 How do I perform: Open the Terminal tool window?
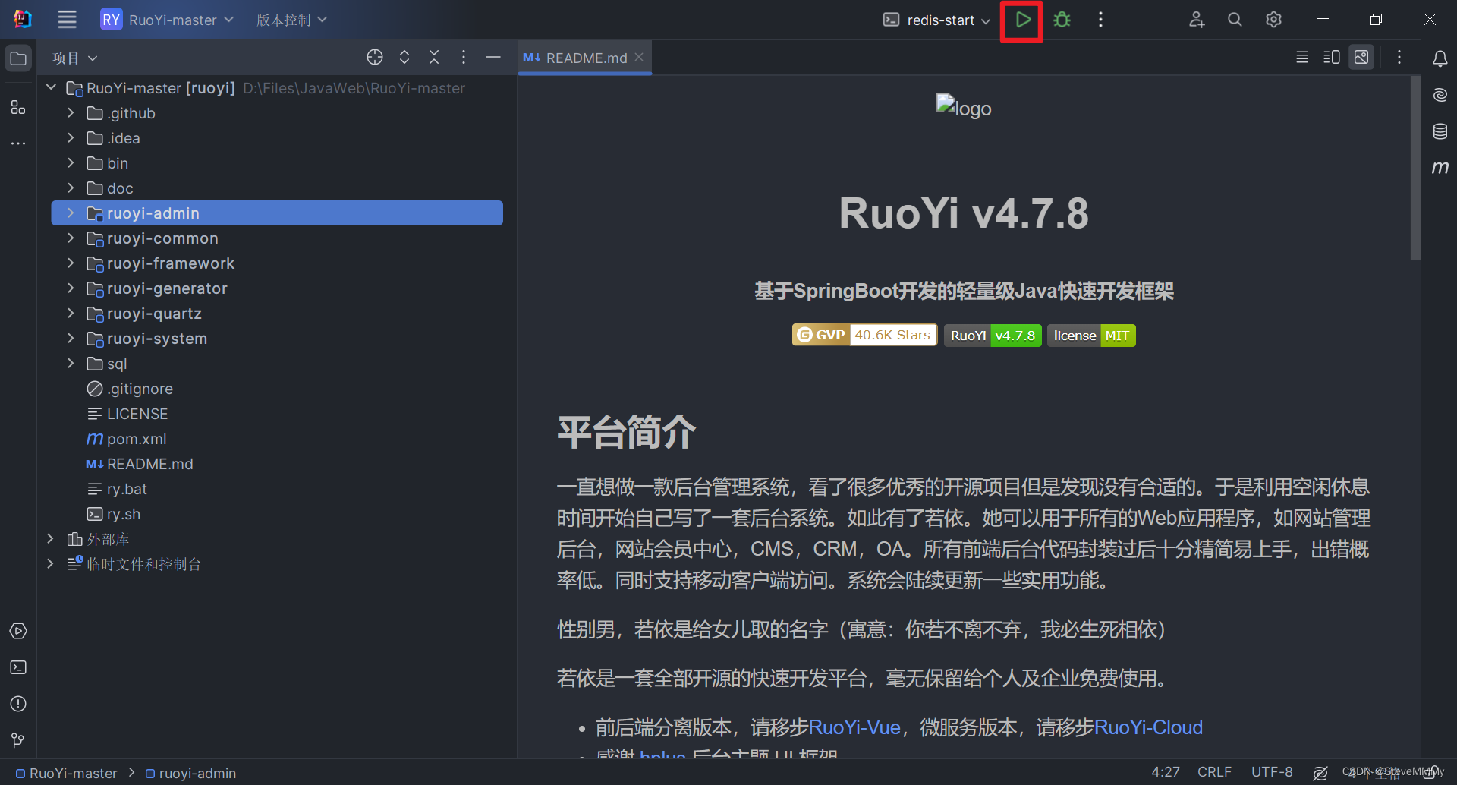[x=18, y=667]
